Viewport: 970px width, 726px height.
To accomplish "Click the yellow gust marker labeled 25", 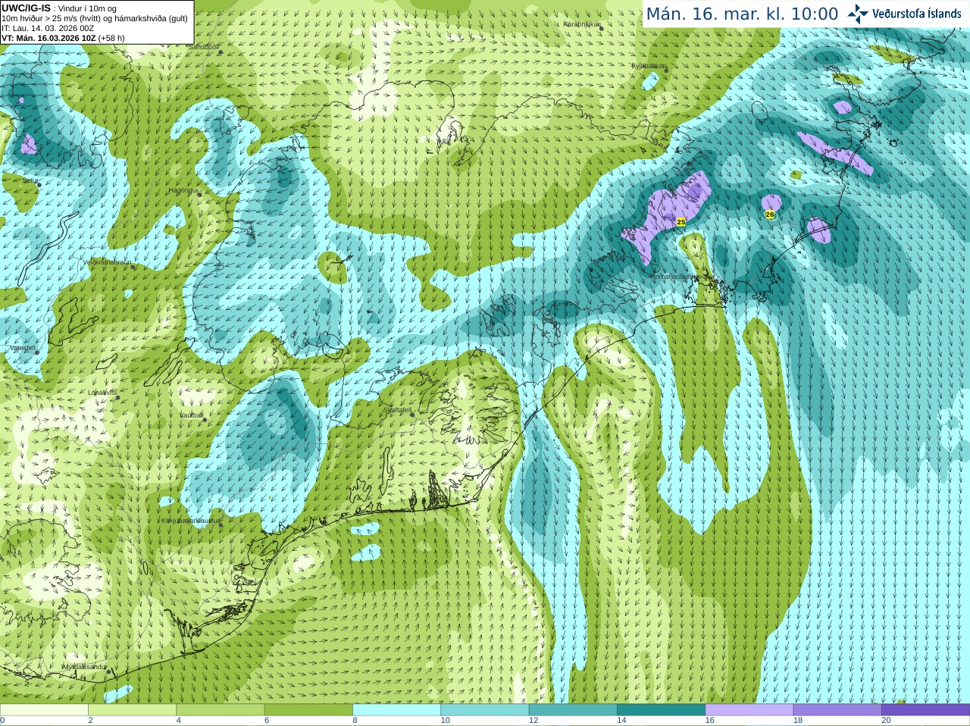I will 681,222.
